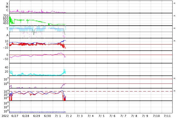Screen dimensions: 177x118
Task: Click the 2022 year label
Action: [x=5, y=116]
